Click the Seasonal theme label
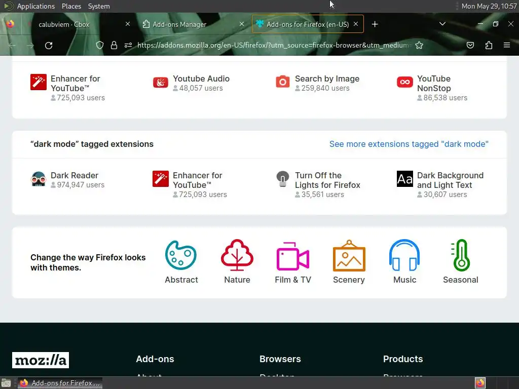This screenshot has width=519, height=389. (460, 280)
